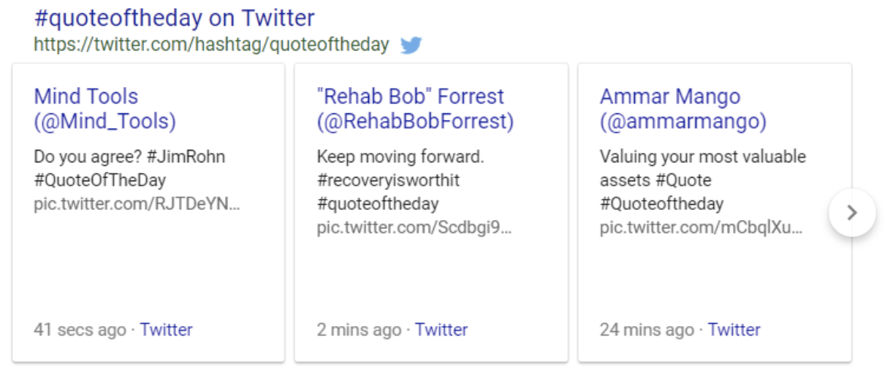Click the blue Twitter bird icon
The image size is (890, 386).
click(x=411, y=45)
